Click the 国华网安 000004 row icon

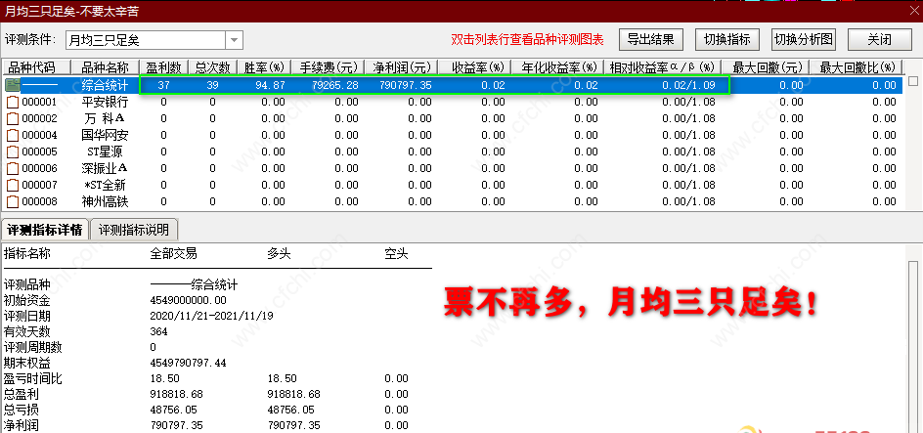pyautogui.click(x=13, y=135)
